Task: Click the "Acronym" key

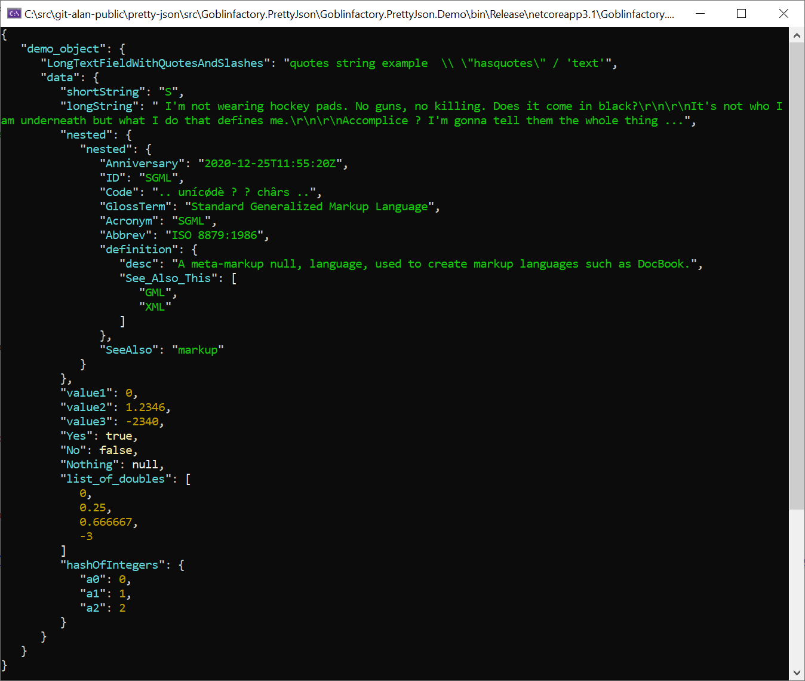Action: (x=128, y=221)
